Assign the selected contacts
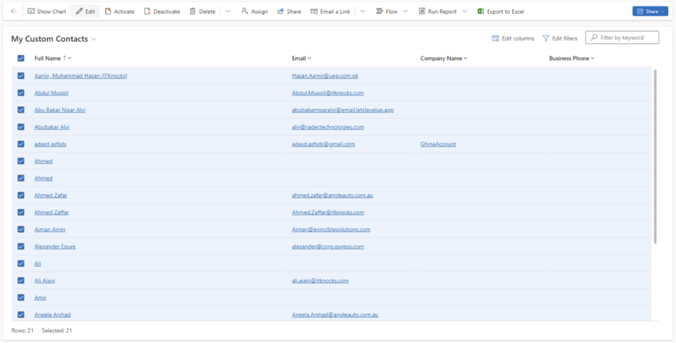 coord(254,11)
